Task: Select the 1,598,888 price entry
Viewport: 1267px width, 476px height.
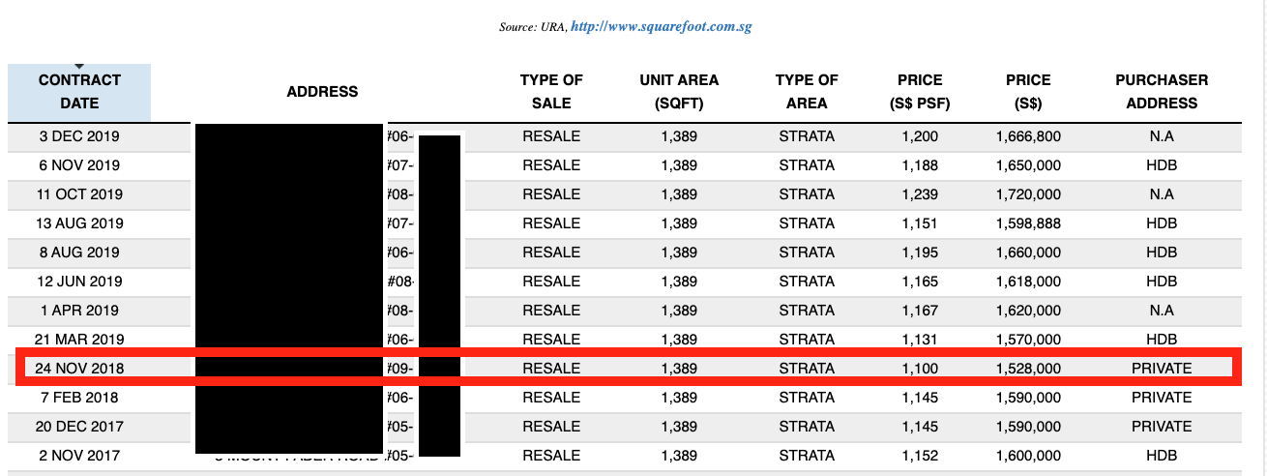Action: point(1028,223)
